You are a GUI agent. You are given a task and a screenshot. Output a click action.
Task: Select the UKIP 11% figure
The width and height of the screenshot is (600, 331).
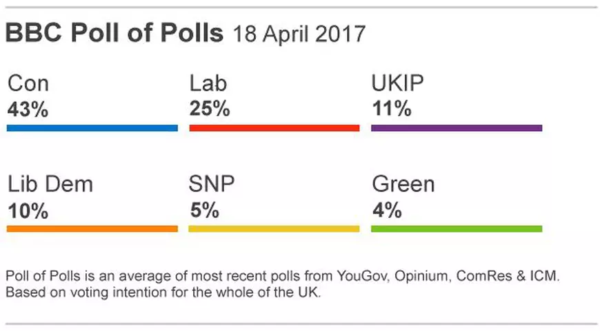tap(391, 108)
